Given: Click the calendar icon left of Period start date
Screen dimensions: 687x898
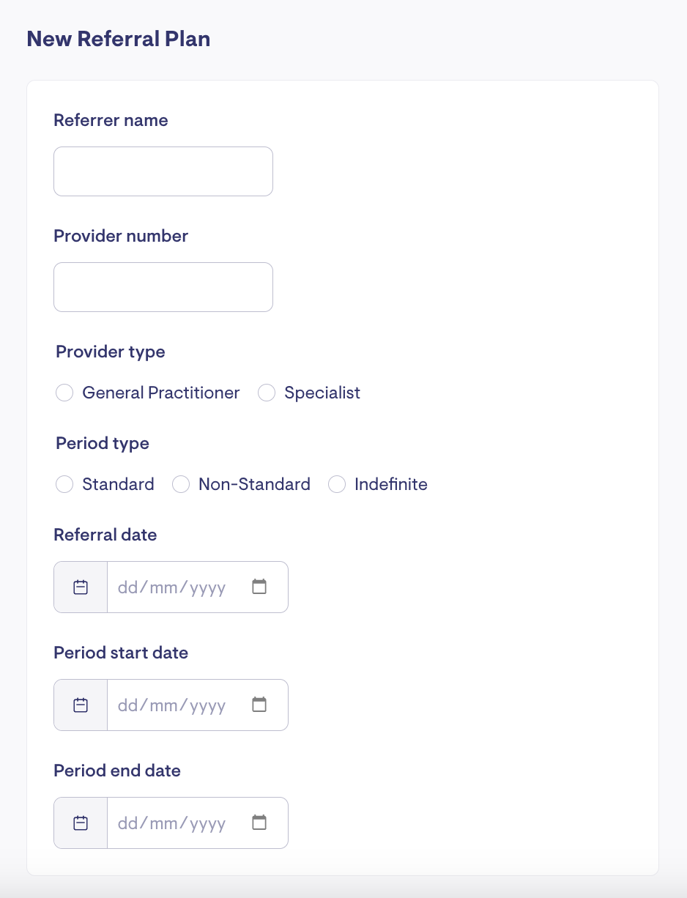Looking at the screenshot, I should tap(81, 705).
